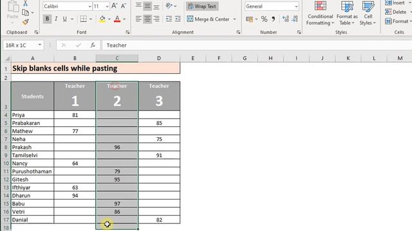Image resolution: width=412 pixels, height=231 pixels.
Task: Open the font size dropdown
Action: [108, 6]
